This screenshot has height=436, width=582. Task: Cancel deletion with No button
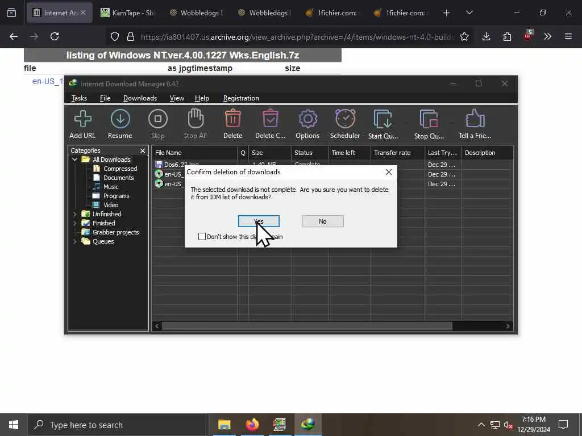pyautogui.click(x=323, y=221)
